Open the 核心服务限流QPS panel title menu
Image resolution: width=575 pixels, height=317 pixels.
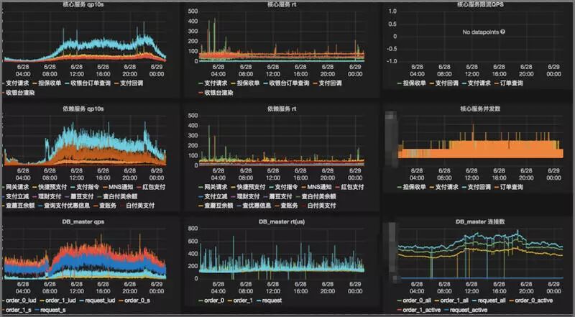[x=480, y=5]
